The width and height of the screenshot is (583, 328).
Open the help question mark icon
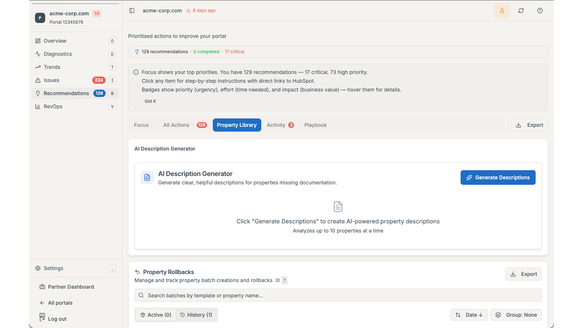(540, 11)
